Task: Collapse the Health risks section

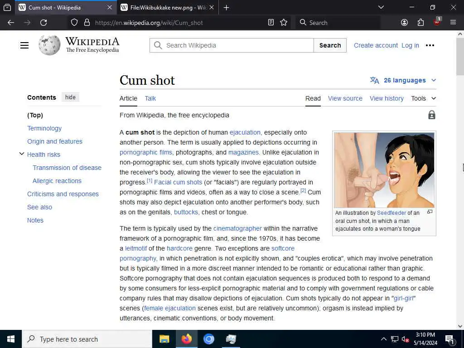Action: pyautogui.click(x=21, y=154)
